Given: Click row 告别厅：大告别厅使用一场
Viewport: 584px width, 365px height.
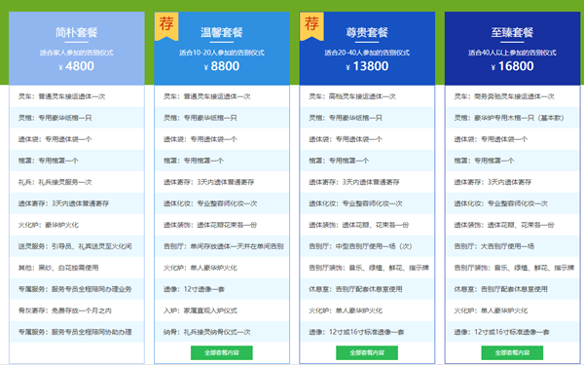Looking at the screenshot, I should [513, 246].
